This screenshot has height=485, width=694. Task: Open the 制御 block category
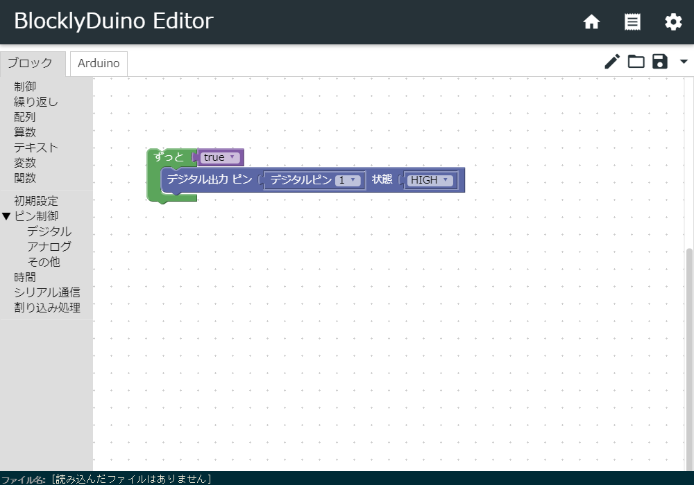pyautogui.click(x=25, y=87)
